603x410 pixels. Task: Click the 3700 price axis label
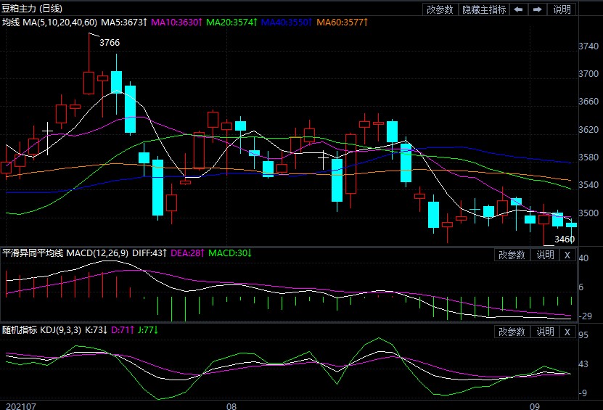click(x=588, y=73)
